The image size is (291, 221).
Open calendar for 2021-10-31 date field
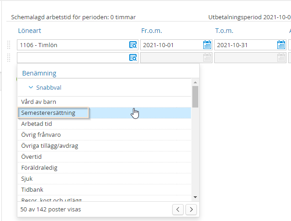pos(281,45)
